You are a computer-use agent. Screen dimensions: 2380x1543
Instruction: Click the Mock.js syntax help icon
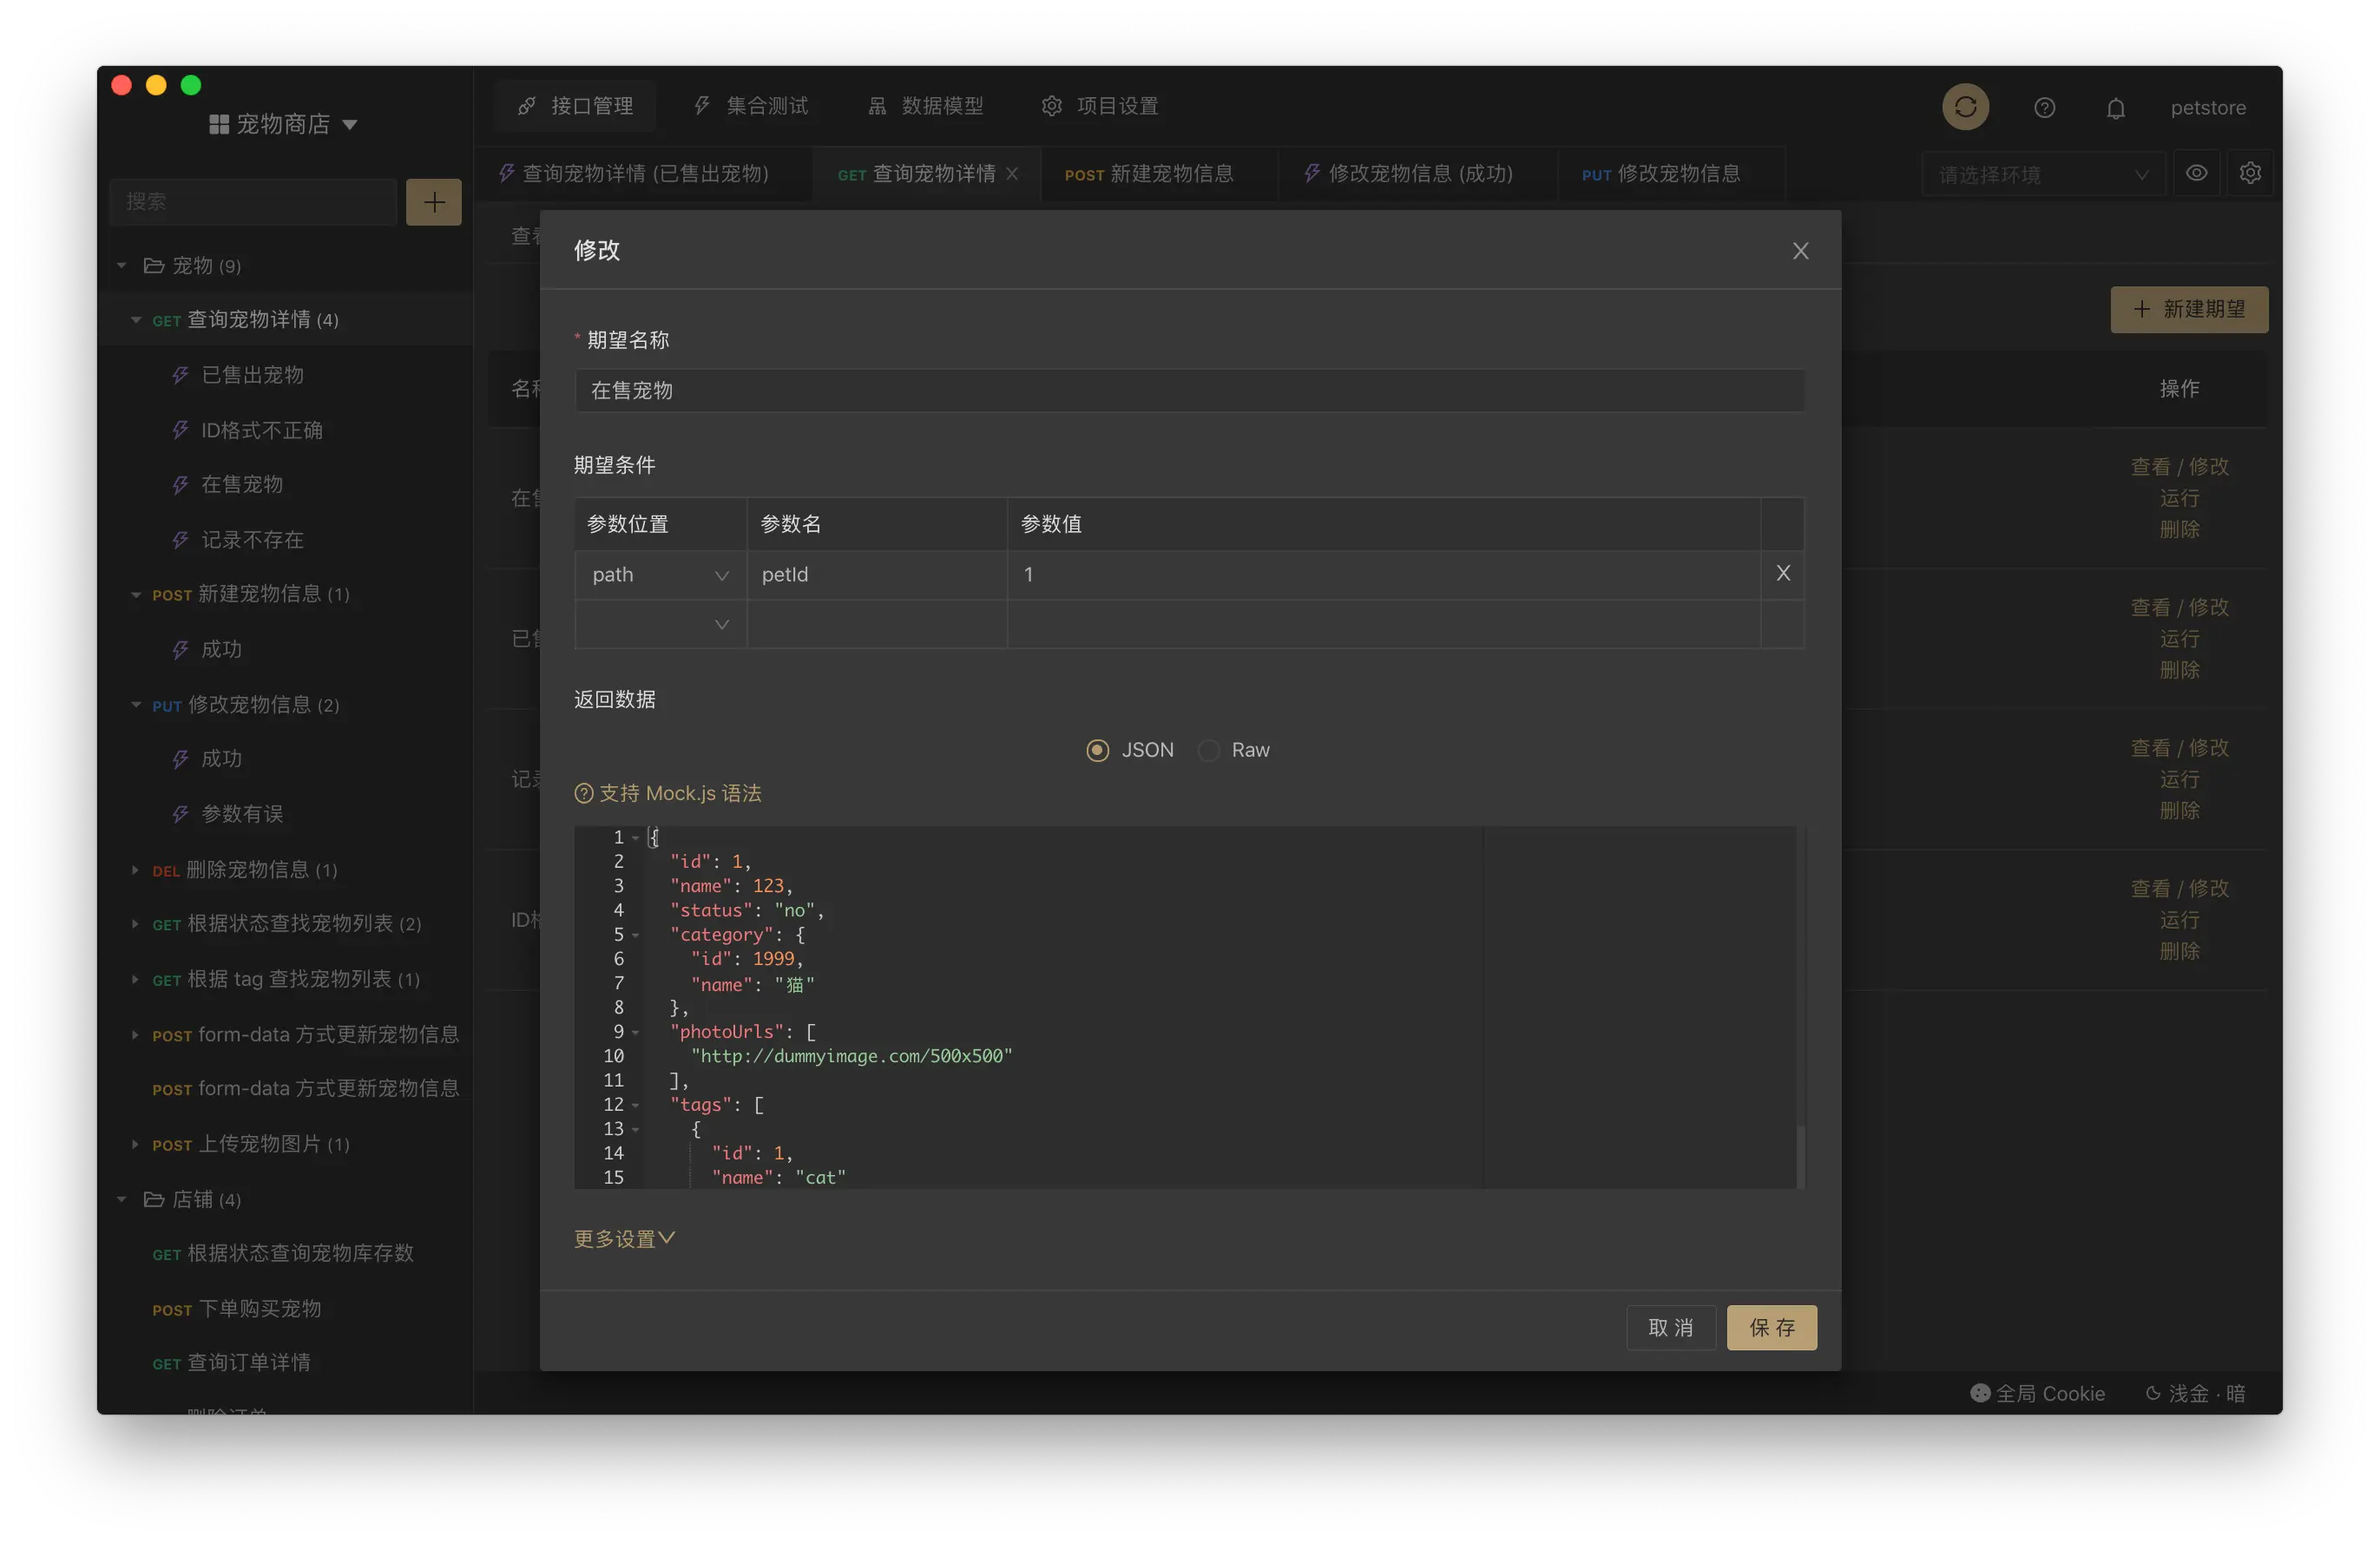[x=584, y=794]
